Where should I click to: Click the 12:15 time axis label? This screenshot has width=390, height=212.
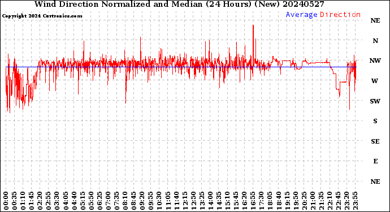[185, 201]
